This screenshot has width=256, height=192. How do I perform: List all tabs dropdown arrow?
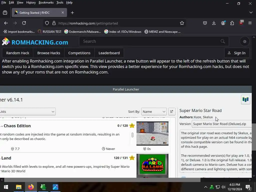point(251,12)
